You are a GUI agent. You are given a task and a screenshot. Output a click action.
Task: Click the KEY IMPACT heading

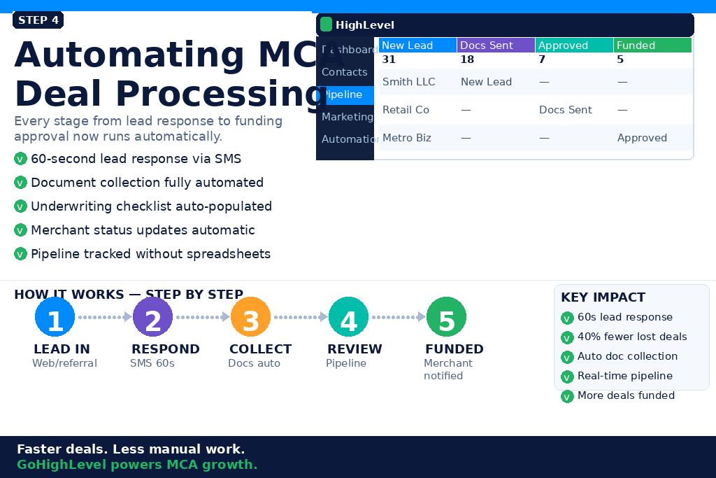tap(603, 297)
